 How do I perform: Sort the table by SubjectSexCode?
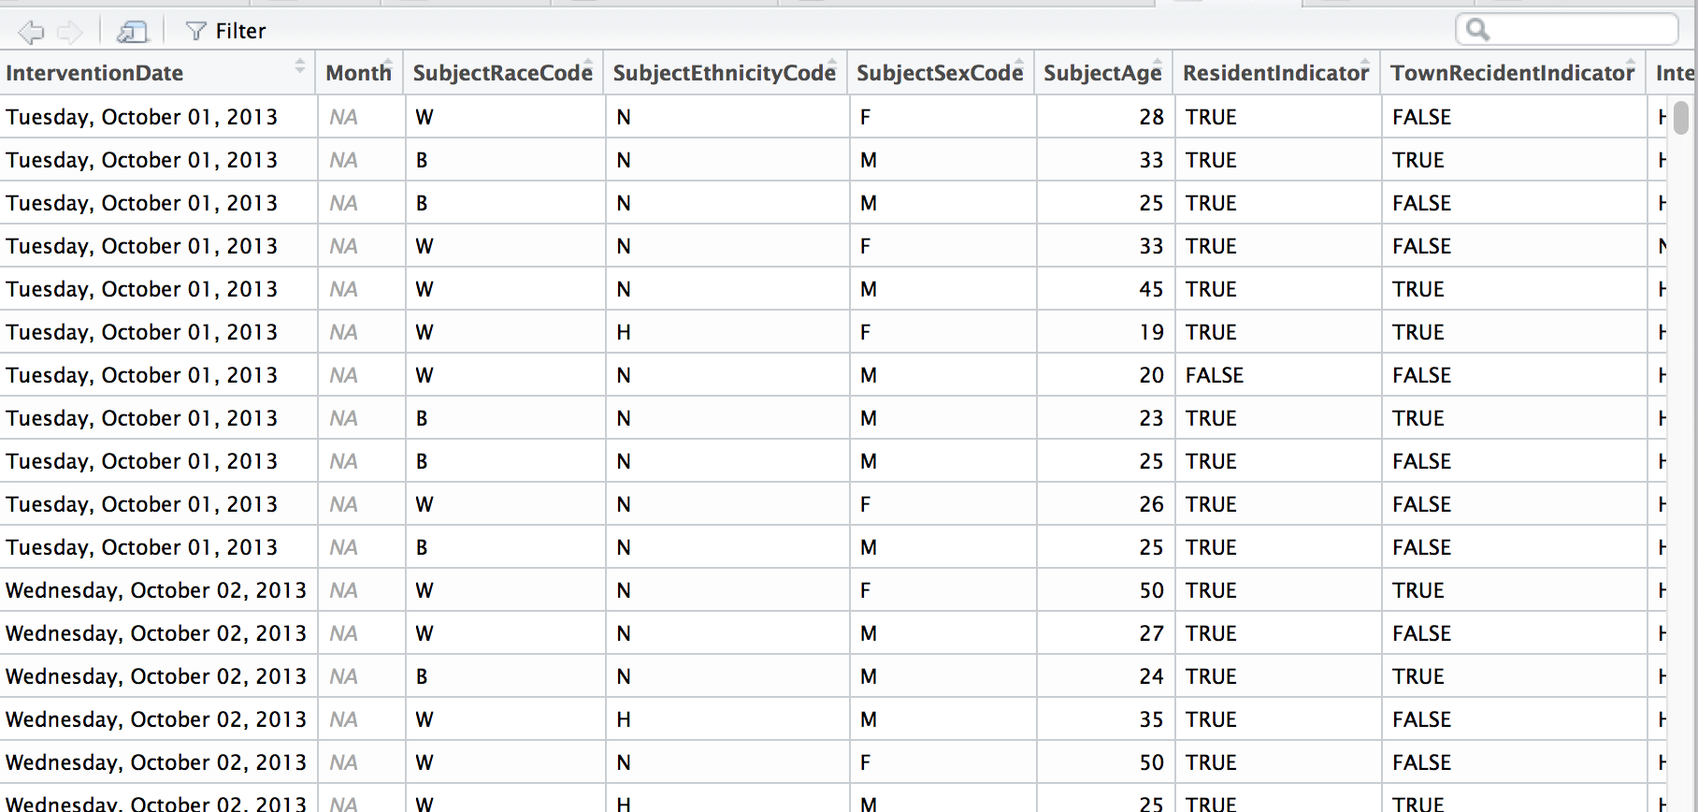coord(939,73)
